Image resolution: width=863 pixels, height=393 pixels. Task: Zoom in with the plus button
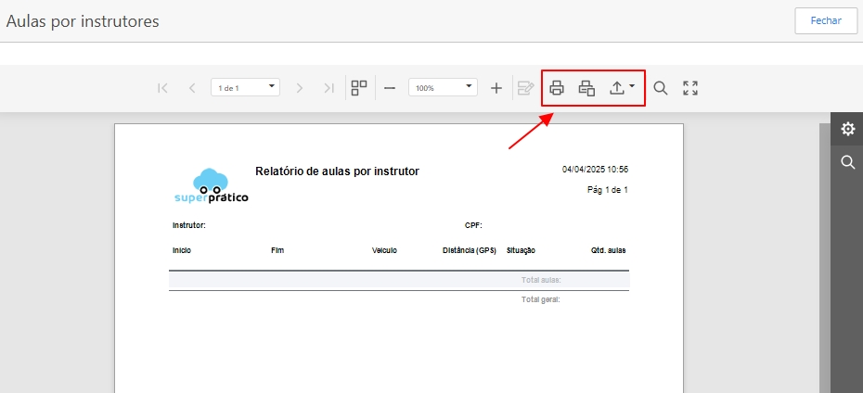pos(496,88)
